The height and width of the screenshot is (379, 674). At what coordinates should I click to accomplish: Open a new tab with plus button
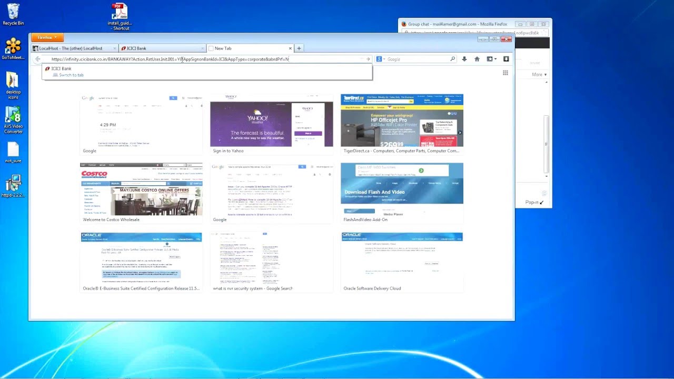pyautogui.click(x=299, y=48)
